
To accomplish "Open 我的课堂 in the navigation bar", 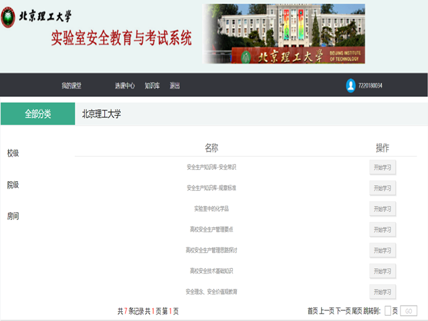I will (x=71, y=86).
